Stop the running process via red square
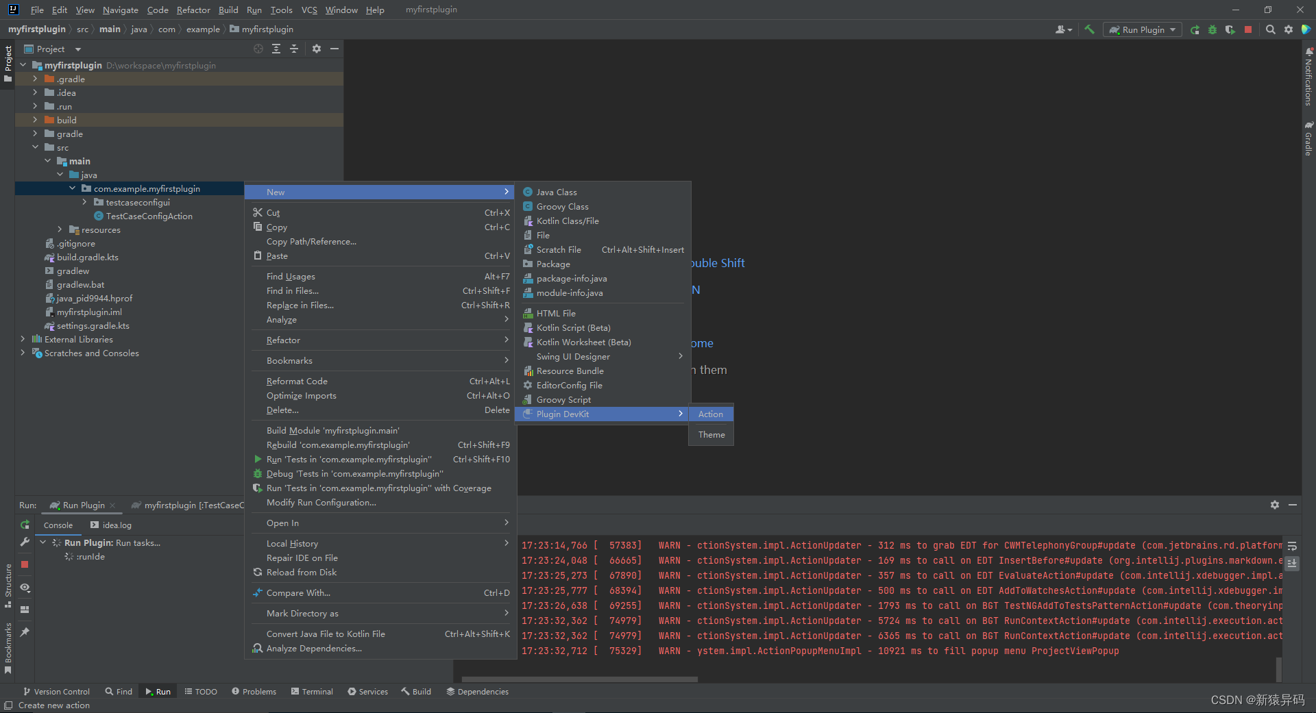The height and width of the screenshot is (713, 1316). 1248,29
